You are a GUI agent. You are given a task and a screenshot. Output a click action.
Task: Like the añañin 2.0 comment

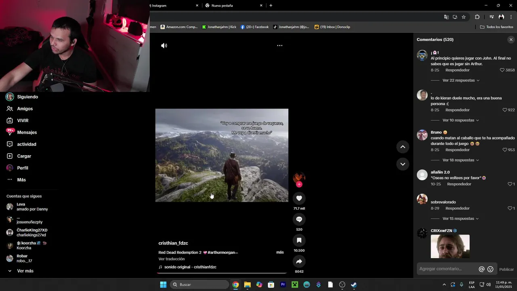pyautogui.click(x=510, y=184)
